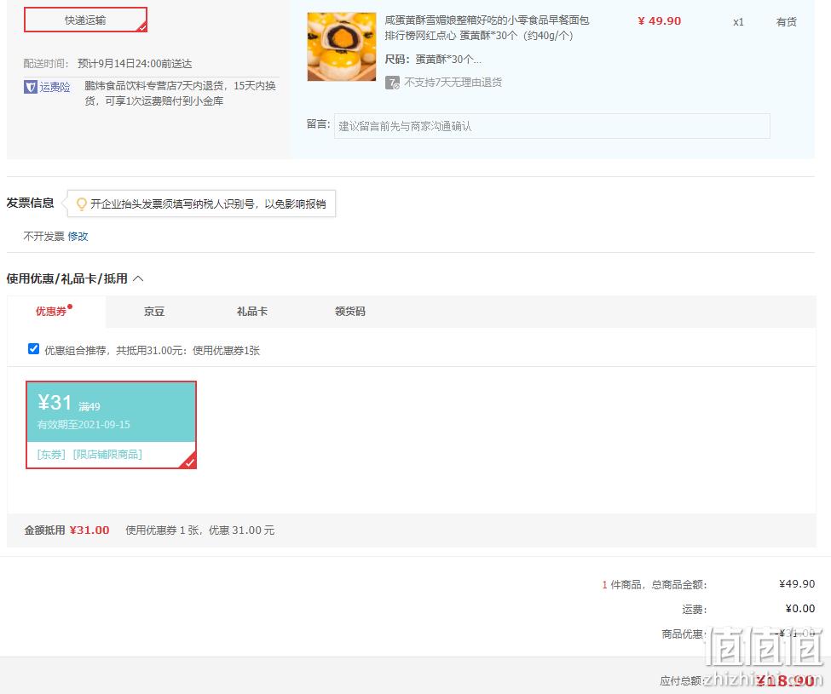Click the 金额抵用 ¥31.00 amount
831x694 pixels.
click(89, 530)
